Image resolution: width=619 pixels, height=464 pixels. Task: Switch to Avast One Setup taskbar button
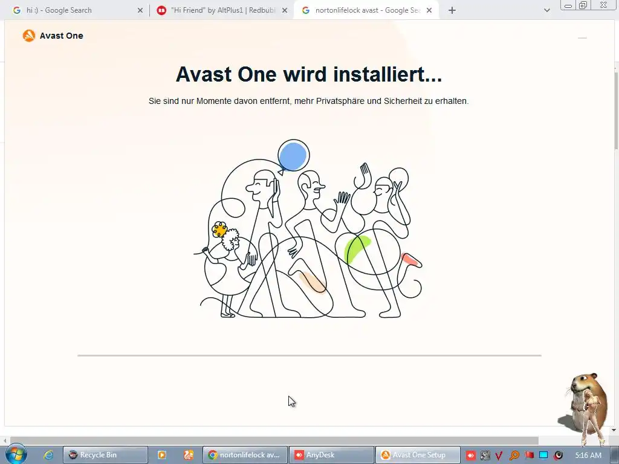[418, 455]
